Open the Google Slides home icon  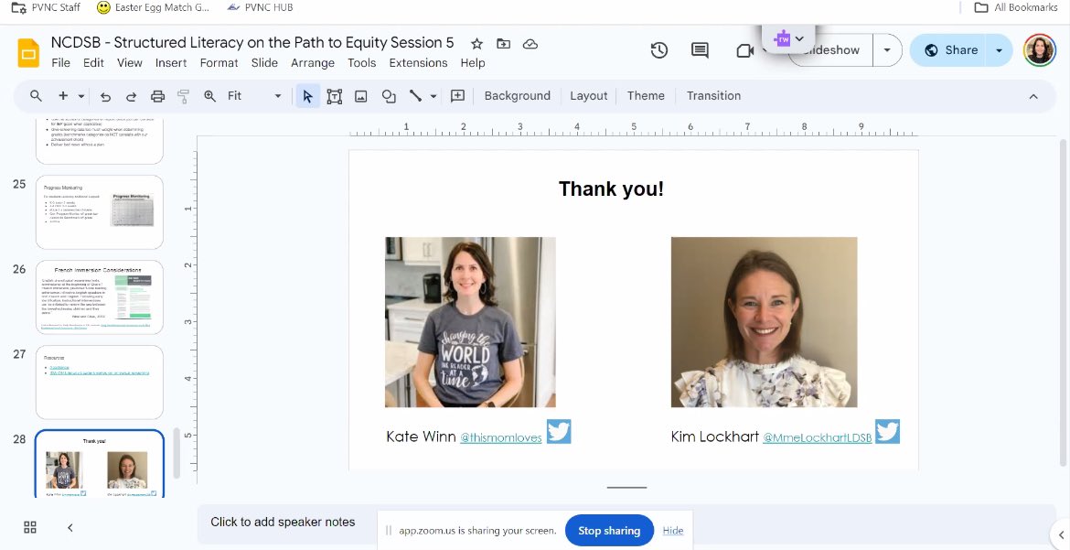click(x=28, y=52)
